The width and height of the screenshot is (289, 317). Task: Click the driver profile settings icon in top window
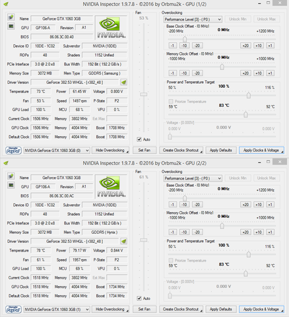click(124, 83)
